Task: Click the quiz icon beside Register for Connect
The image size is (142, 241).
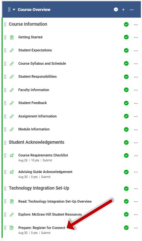Action: (x=12, y=227)
